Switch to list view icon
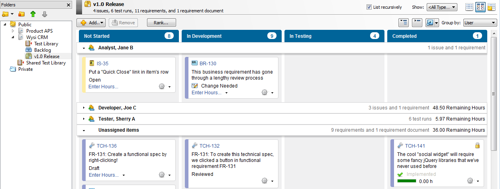Viewport: 500px width, 189px height. [469, 7]
